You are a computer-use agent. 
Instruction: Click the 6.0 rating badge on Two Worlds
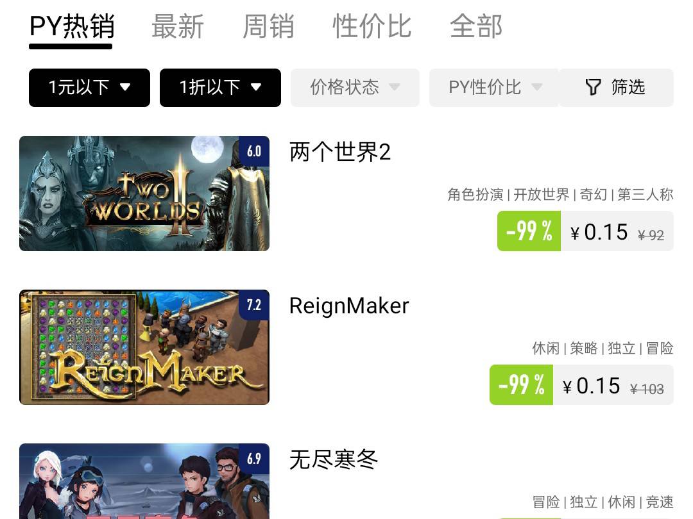coord(254,151)
